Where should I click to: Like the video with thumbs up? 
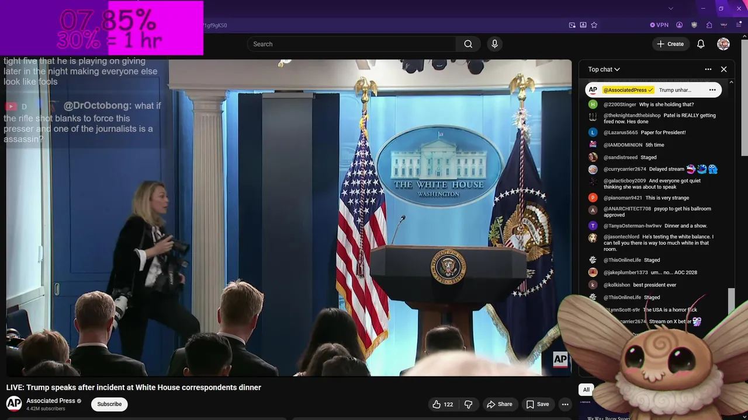pos(442,404)
